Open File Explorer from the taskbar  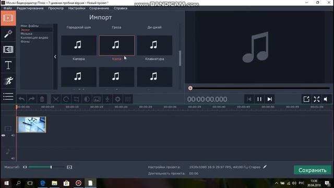(x=54, y=183)
